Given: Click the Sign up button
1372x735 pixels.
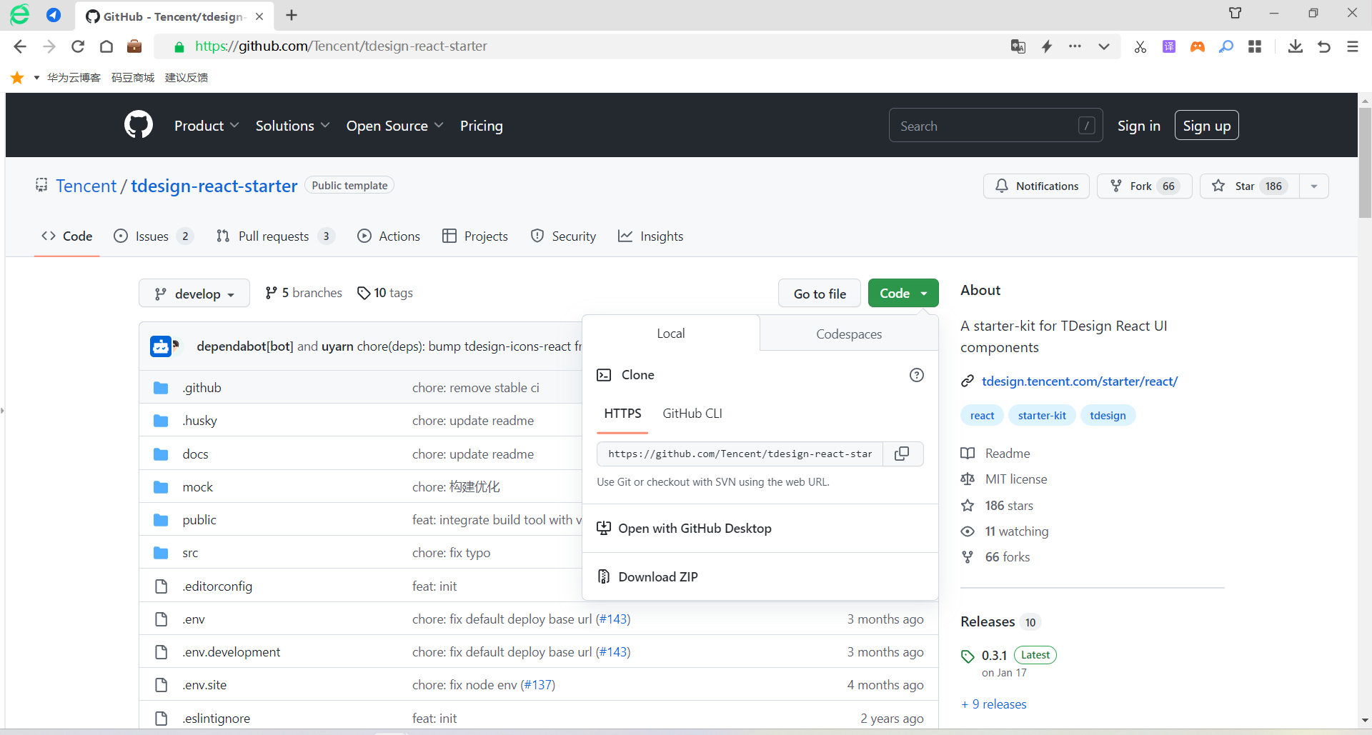Looking at the screenshot, I should pos(1207,126).
